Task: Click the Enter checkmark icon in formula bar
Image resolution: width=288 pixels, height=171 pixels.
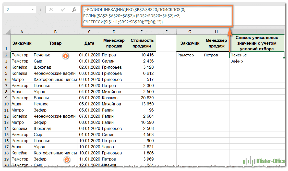Action: click(63, 10)
